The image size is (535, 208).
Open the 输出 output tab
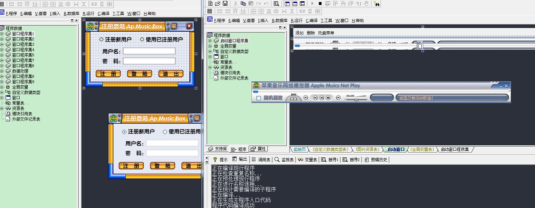240,159
